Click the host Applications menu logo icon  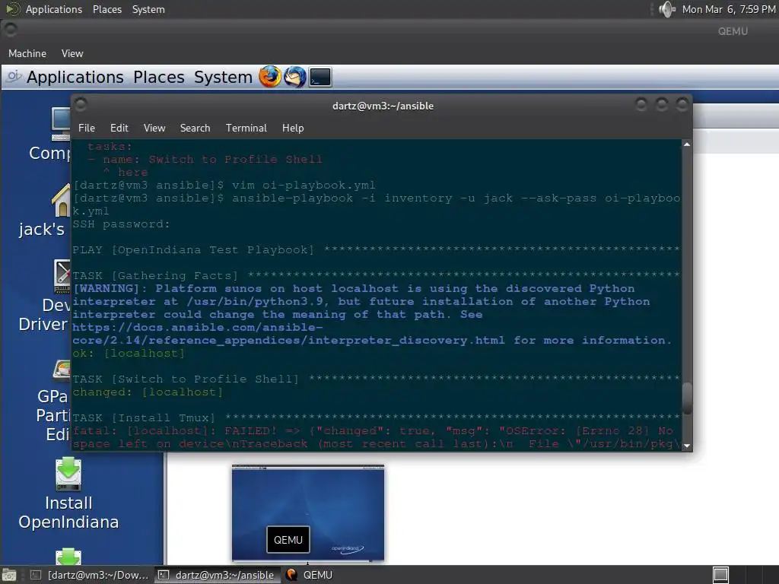tap(12, 9)
